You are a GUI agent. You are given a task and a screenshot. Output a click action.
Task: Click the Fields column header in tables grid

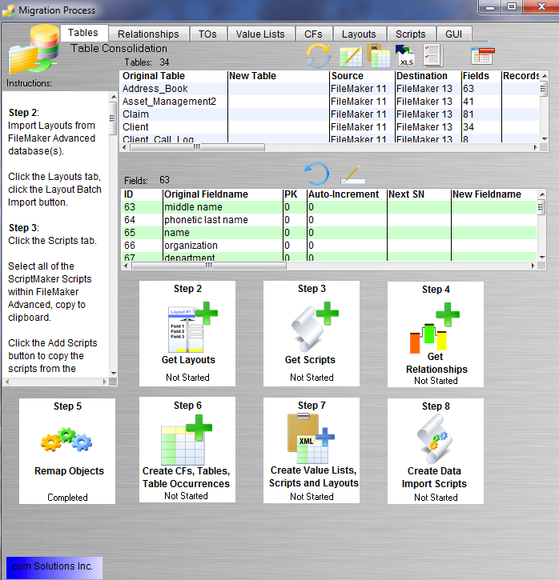pyautogui.click(x=481, y=76)
